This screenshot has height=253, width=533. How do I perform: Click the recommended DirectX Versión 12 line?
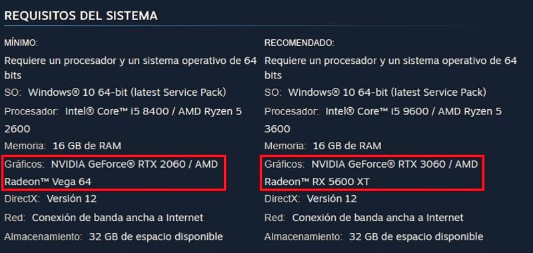pyautogui.click(x=310, y=198)
